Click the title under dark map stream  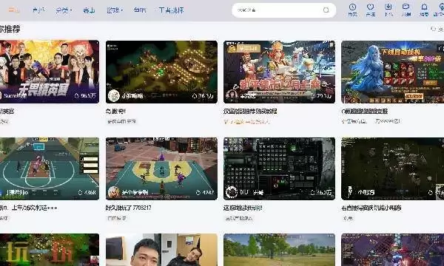click(x=371, y=208)
